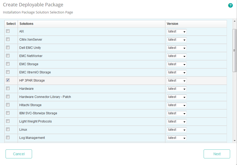Viewport: 237px width, 165px height.
Task: Choose version for Dell EMC Unity
Action: click(x=177, y=48)
